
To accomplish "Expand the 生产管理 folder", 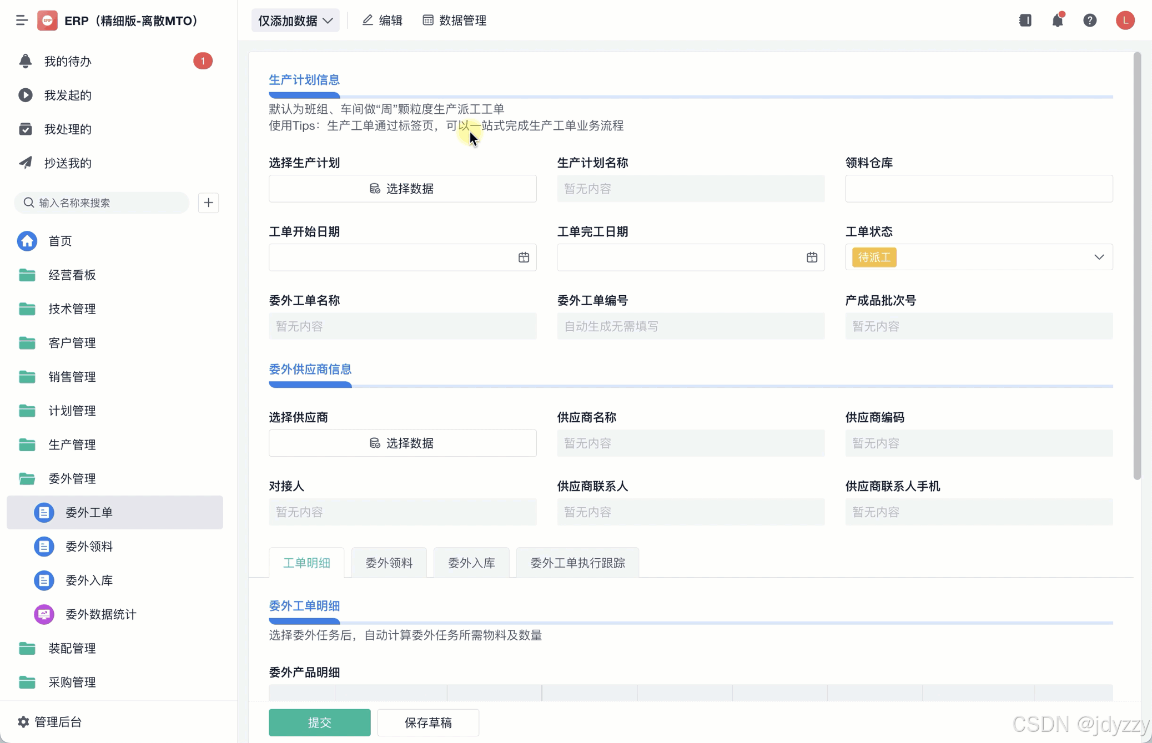I will click(x=72, y=444).
